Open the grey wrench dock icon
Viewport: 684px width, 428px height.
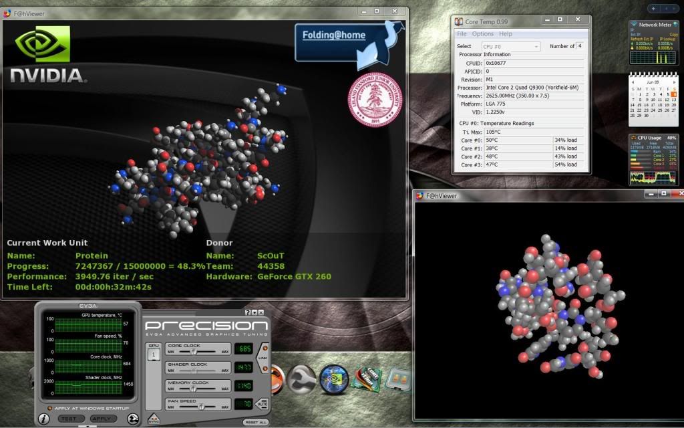(302, 379)
